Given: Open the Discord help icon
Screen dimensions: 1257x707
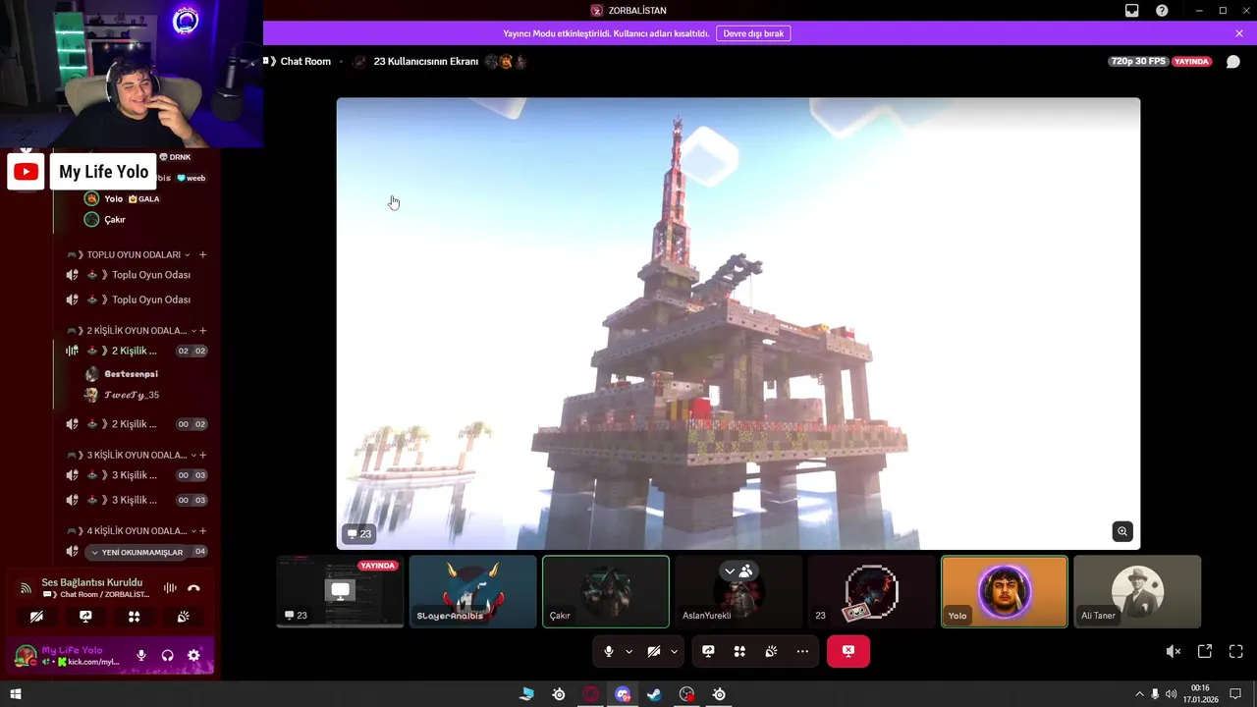Looking at the screenshot, I should click(1162, 10).
